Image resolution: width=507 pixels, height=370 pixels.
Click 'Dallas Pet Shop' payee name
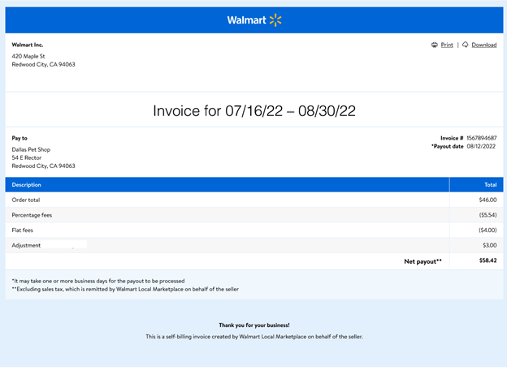point(31,149)
